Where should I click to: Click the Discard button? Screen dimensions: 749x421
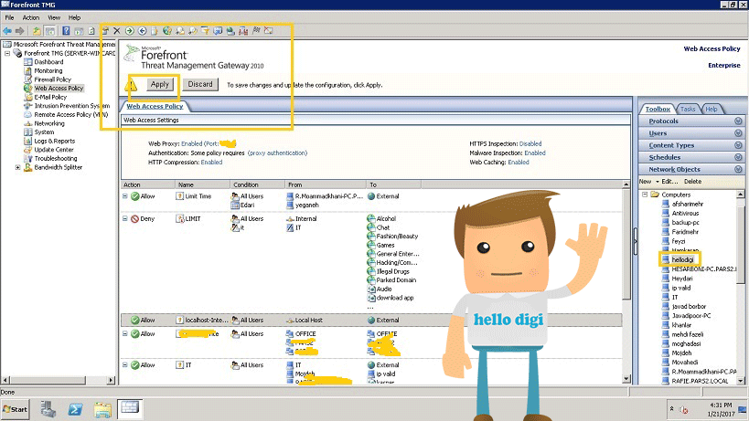click(200, 84)
